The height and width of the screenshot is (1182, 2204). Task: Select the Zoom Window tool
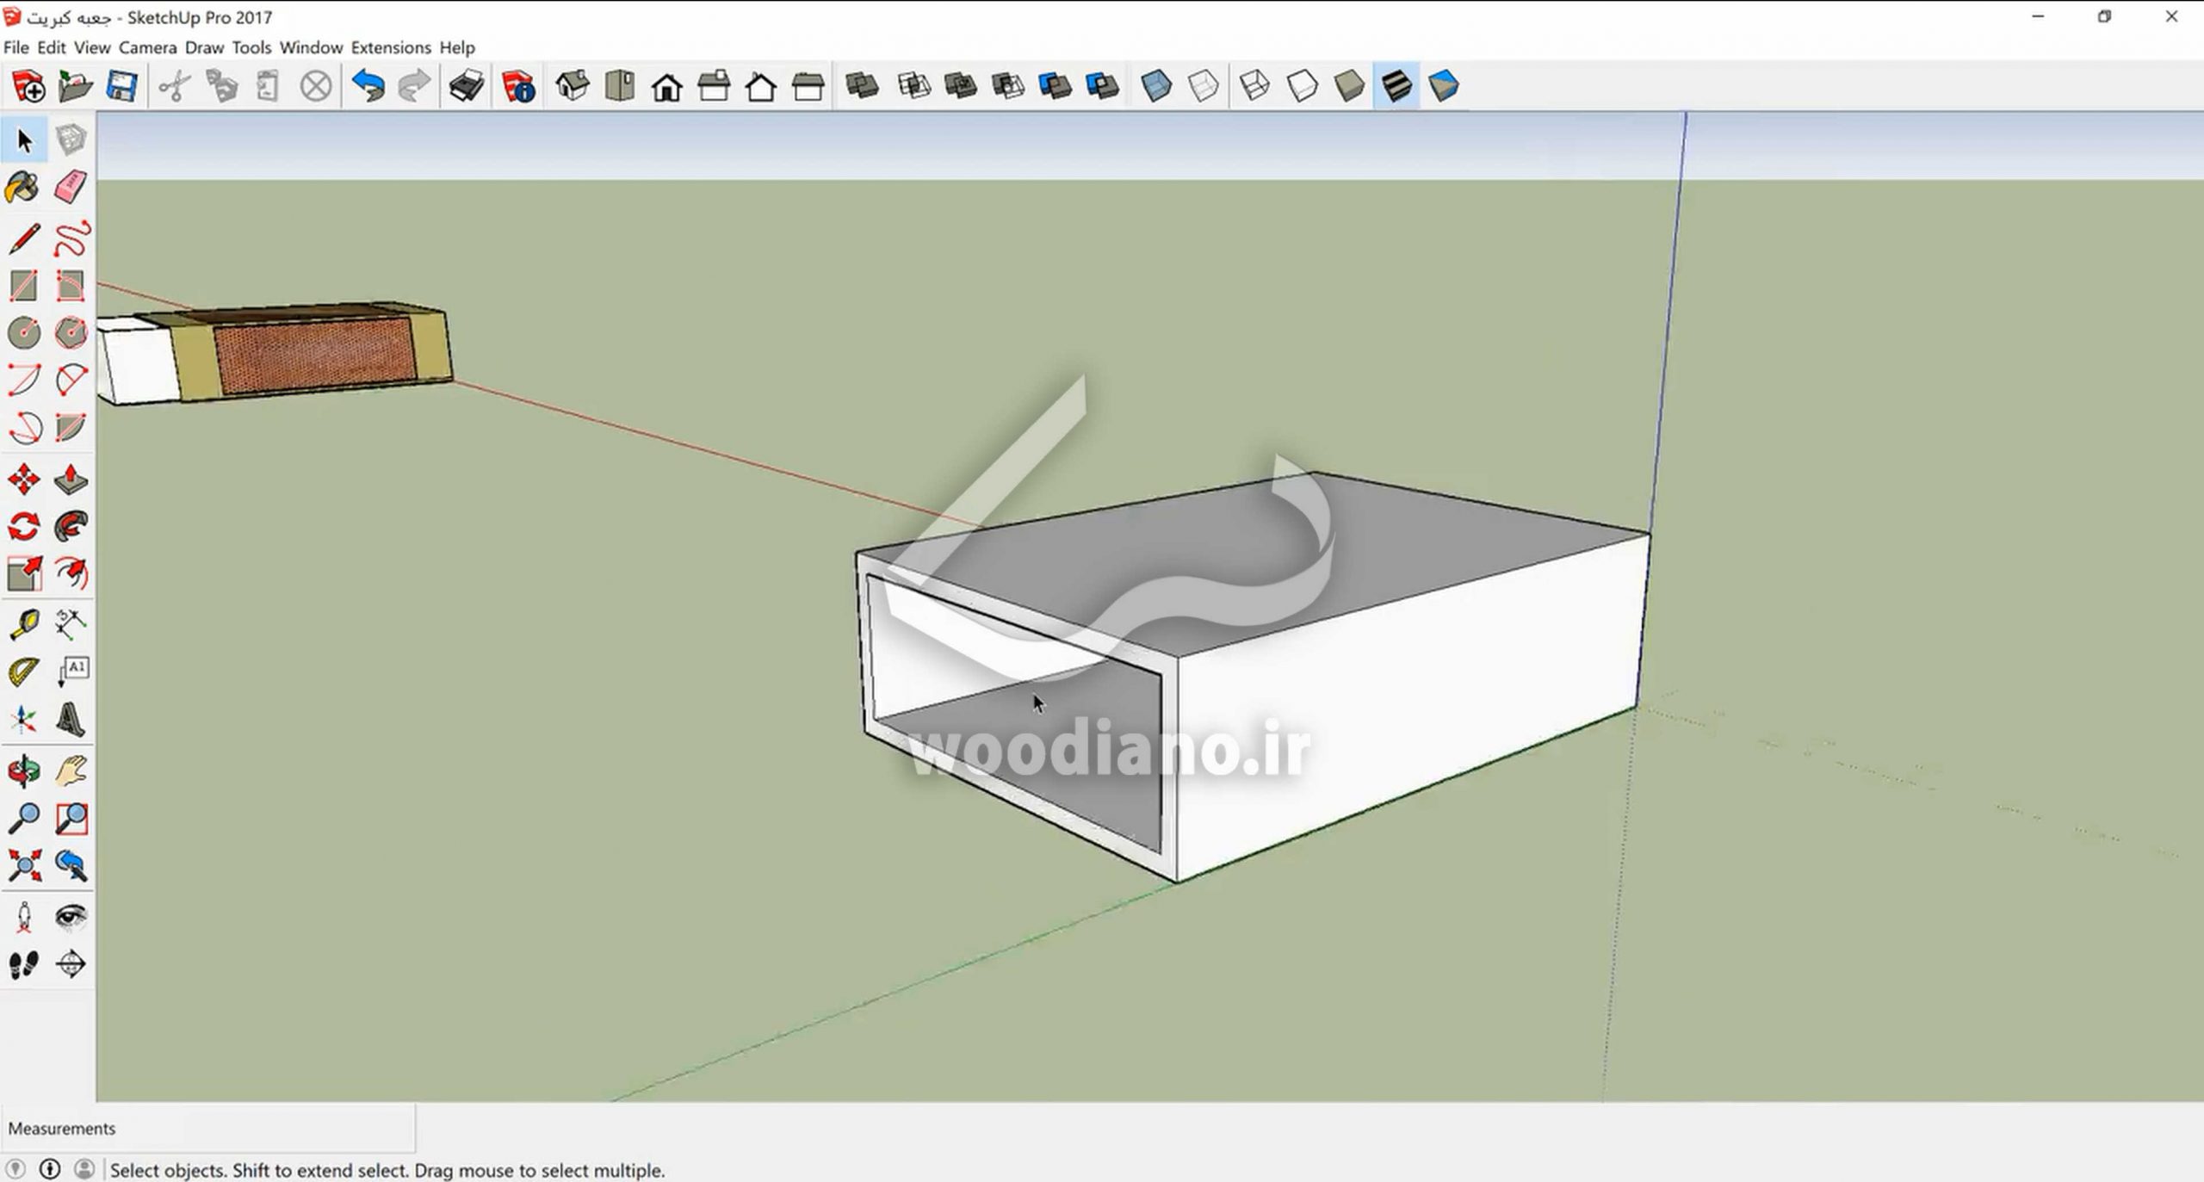pyautogui.click(x=71, y=818)
